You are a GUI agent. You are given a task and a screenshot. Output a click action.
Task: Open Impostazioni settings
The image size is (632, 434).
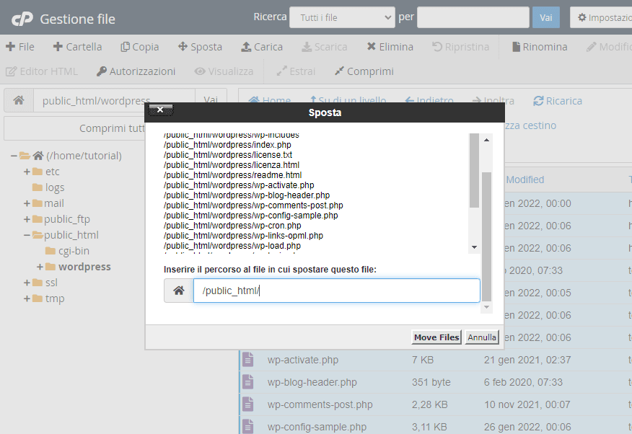[x=603, y=17]
